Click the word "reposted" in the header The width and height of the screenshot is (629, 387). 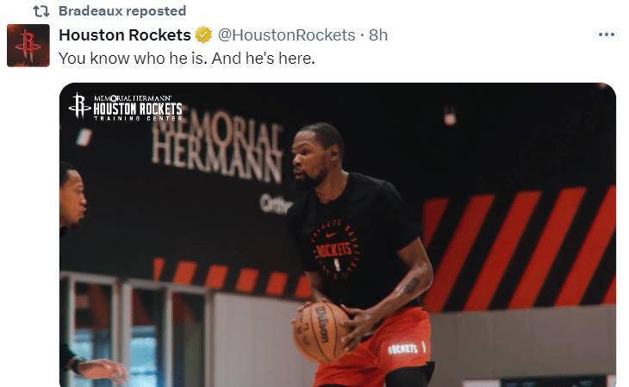[x=156, y=11]
